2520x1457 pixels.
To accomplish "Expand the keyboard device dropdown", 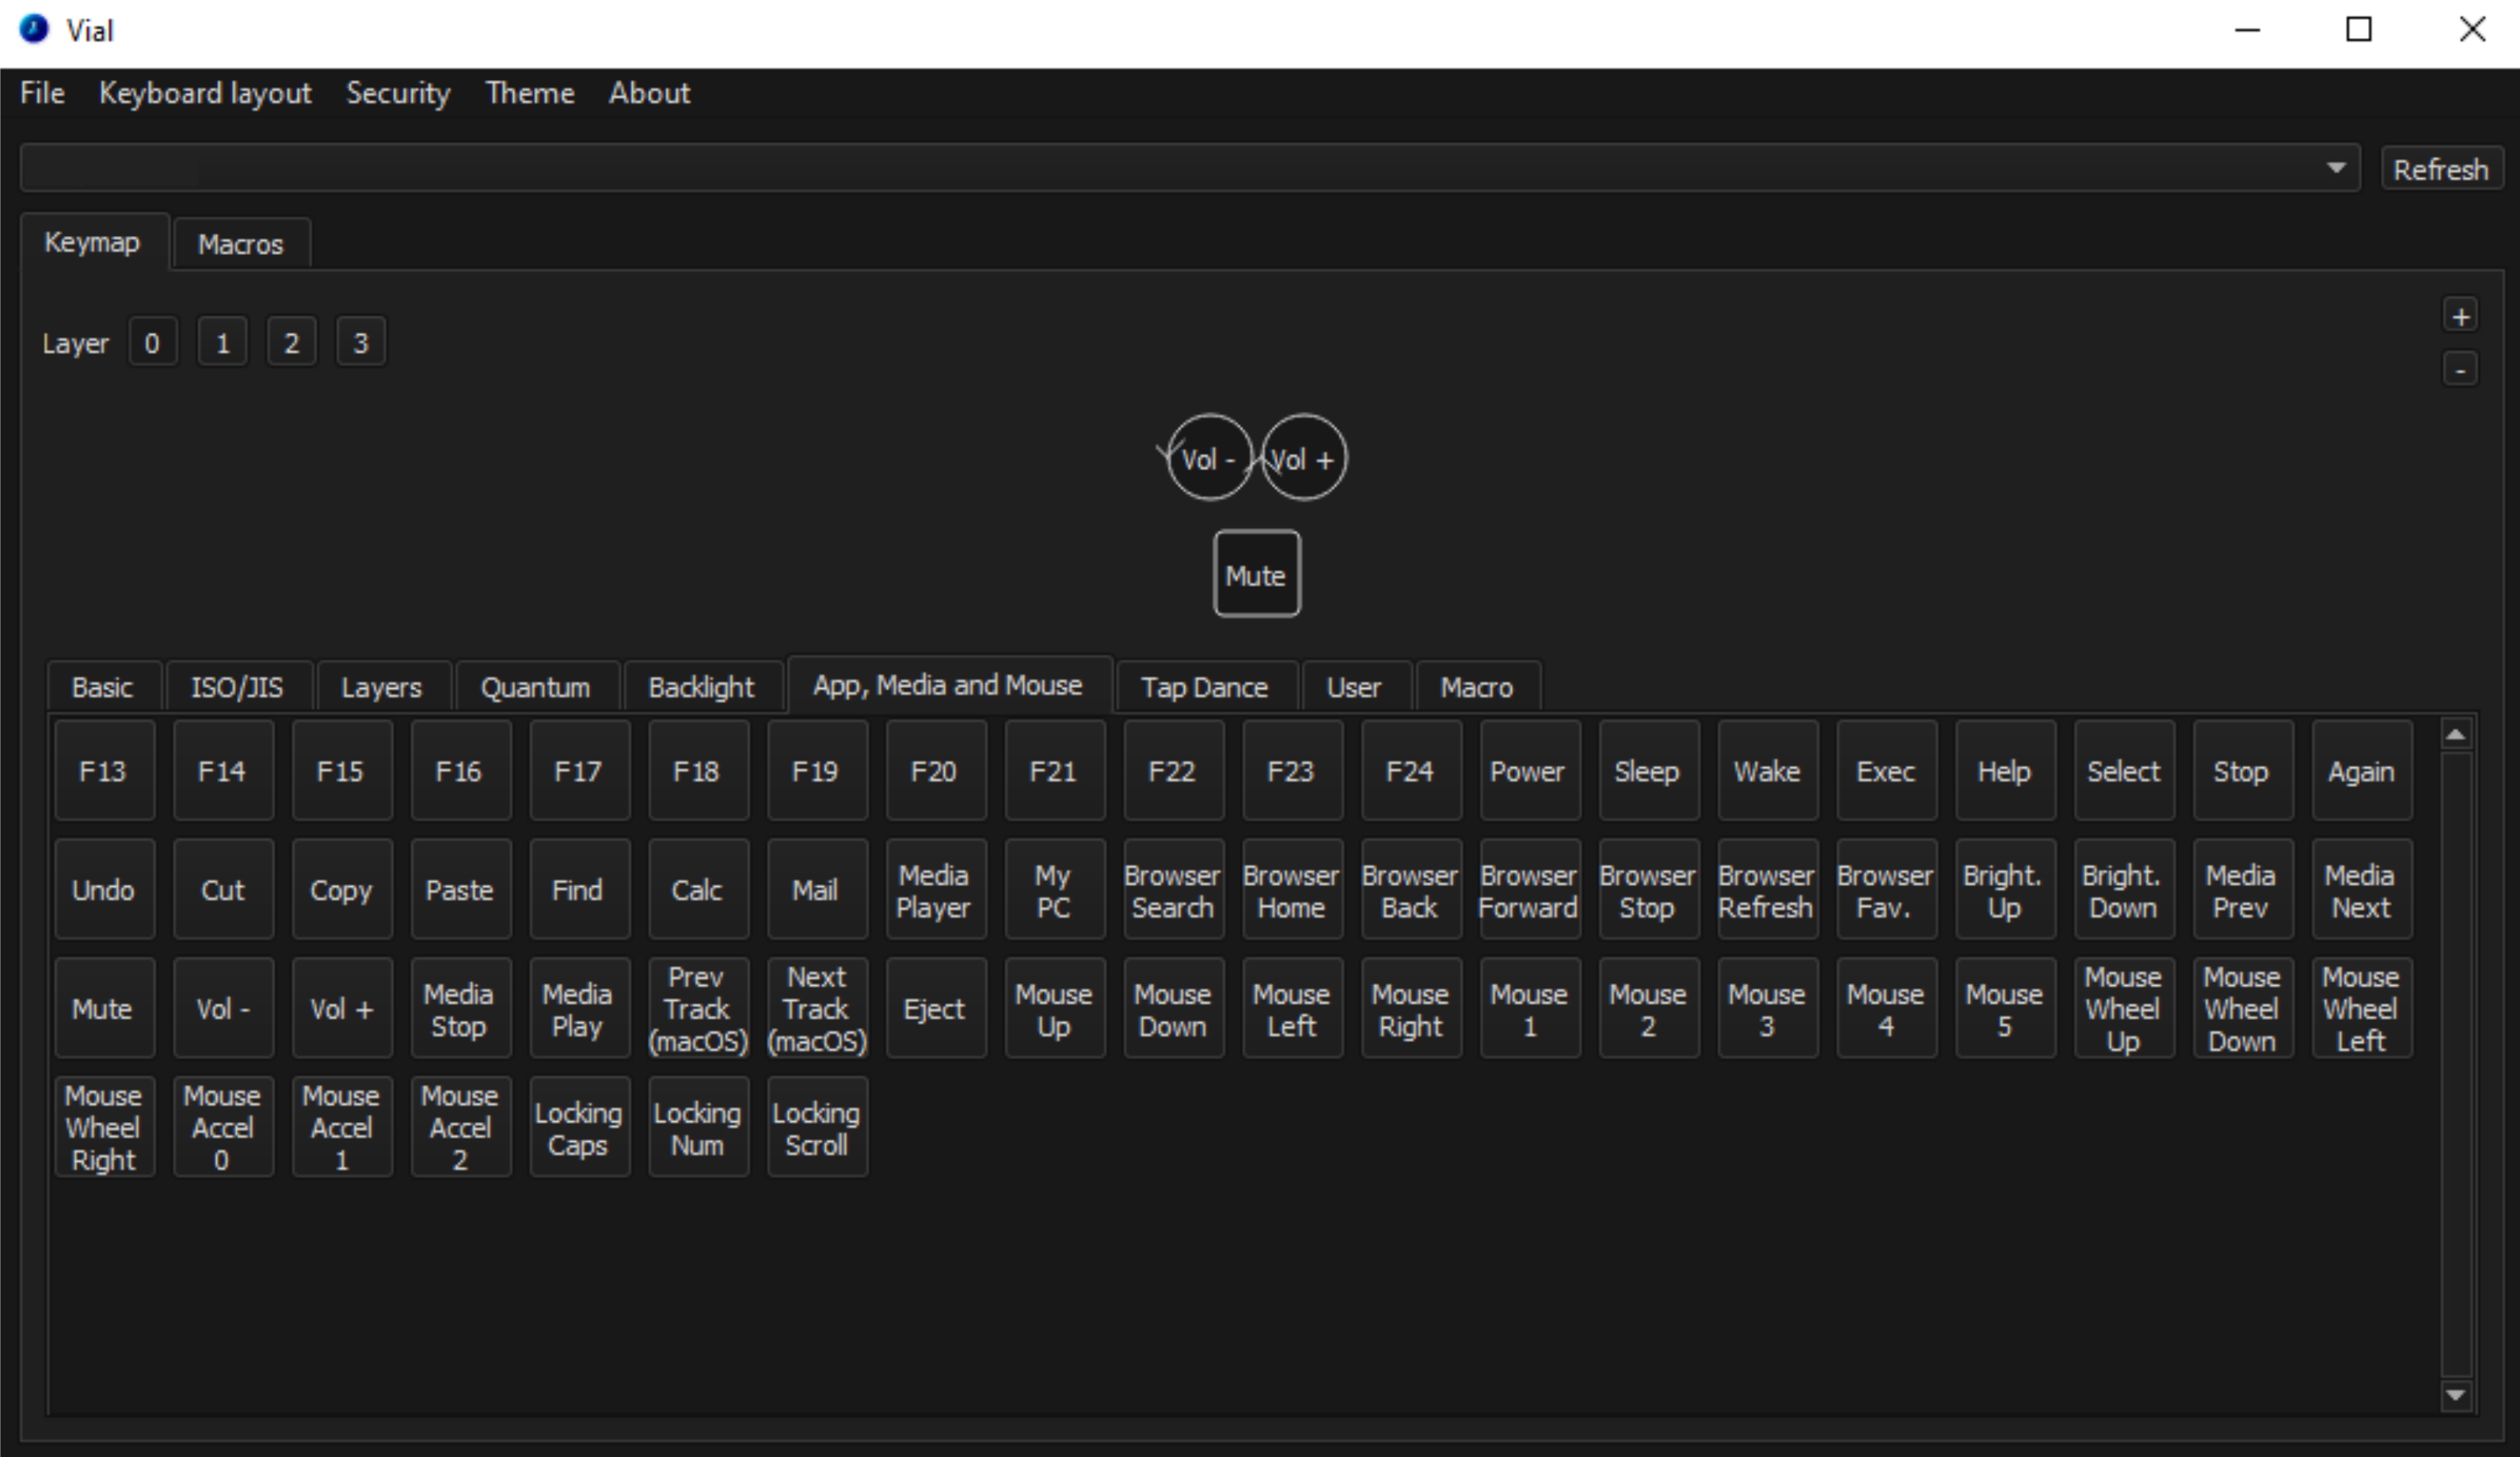I will (2336, 168).
